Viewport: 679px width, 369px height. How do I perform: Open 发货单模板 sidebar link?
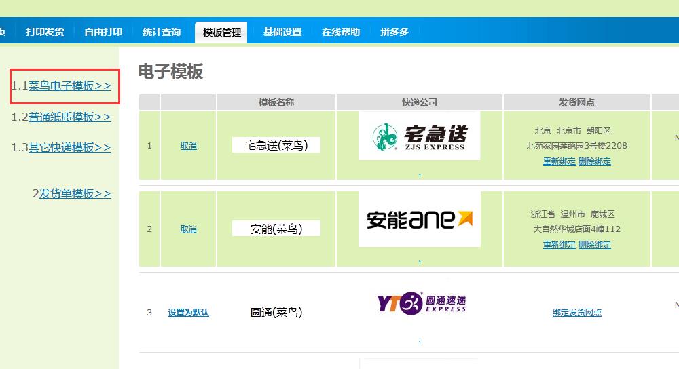click(75, 193)
